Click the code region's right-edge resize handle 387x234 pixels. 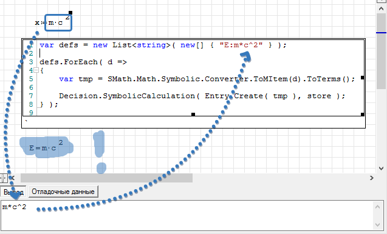362,78
